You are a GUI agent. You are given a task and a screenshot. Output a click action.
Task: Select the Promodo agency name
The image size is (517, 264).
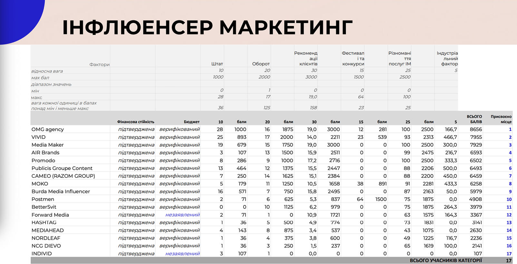pos(43,160)
